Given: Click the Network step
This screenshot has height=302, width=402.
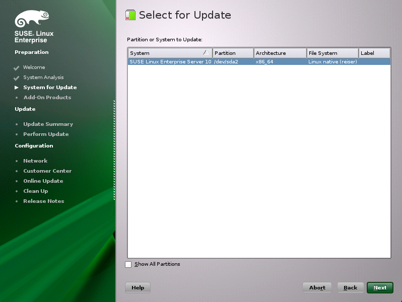Looking at the screenshot, I should [x=35, y=161].
